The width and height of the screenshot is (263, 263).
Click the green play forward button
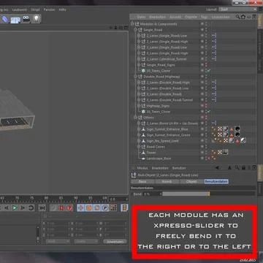click(x=15, y=207)
